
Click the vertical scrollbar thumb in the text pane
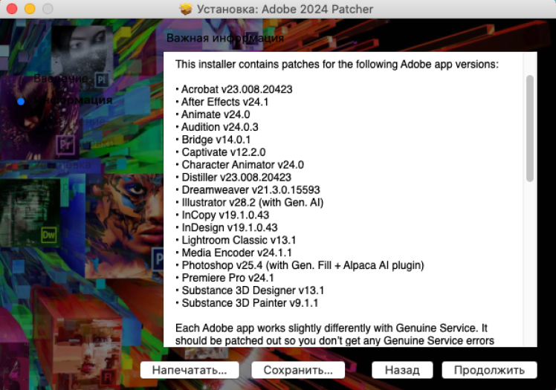pos(530,128)
